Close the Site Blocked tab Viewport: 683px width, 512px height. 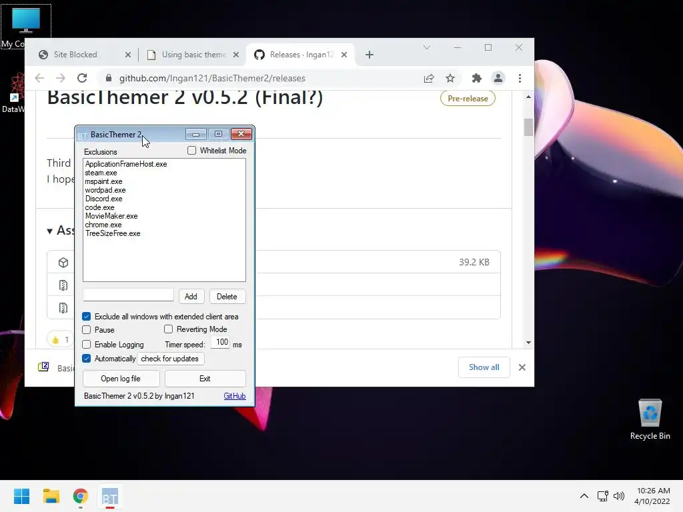click(x=127, y=55)
